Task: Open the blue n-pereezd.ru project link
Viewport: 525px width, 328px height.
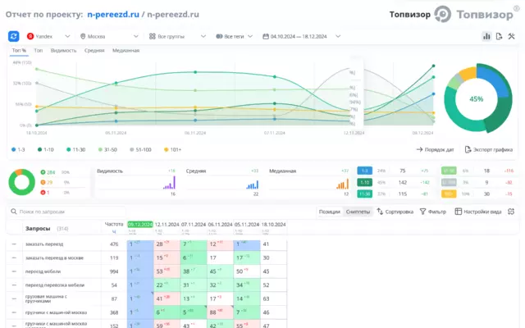Action: click(113, 15)
